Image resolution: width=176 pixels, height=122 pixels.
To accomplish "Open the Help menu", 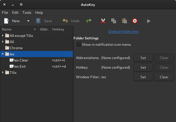I will coord(39,12).
